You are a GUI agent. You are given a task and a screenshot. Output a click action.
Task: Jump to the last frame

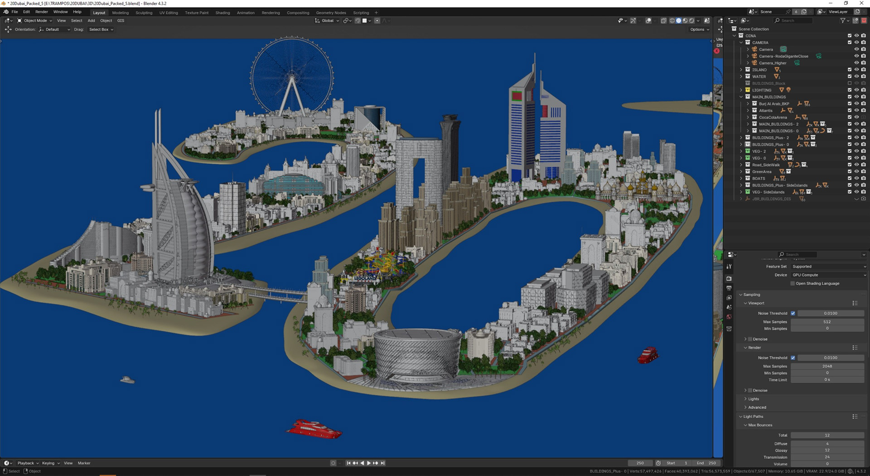(382, 463)
